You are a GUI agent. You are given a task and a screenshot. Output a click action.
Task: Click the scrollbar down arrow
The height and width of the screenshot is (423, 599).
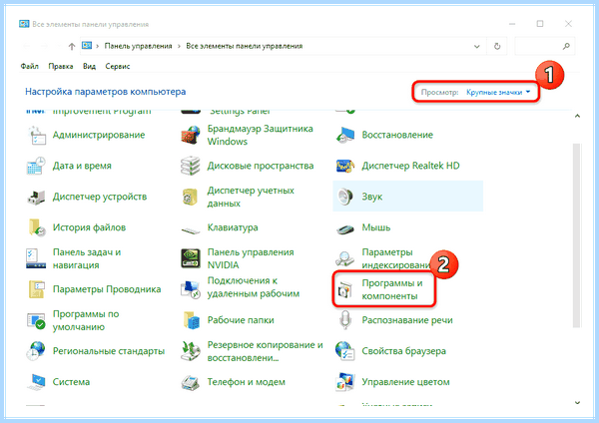(x=577, y=402)
